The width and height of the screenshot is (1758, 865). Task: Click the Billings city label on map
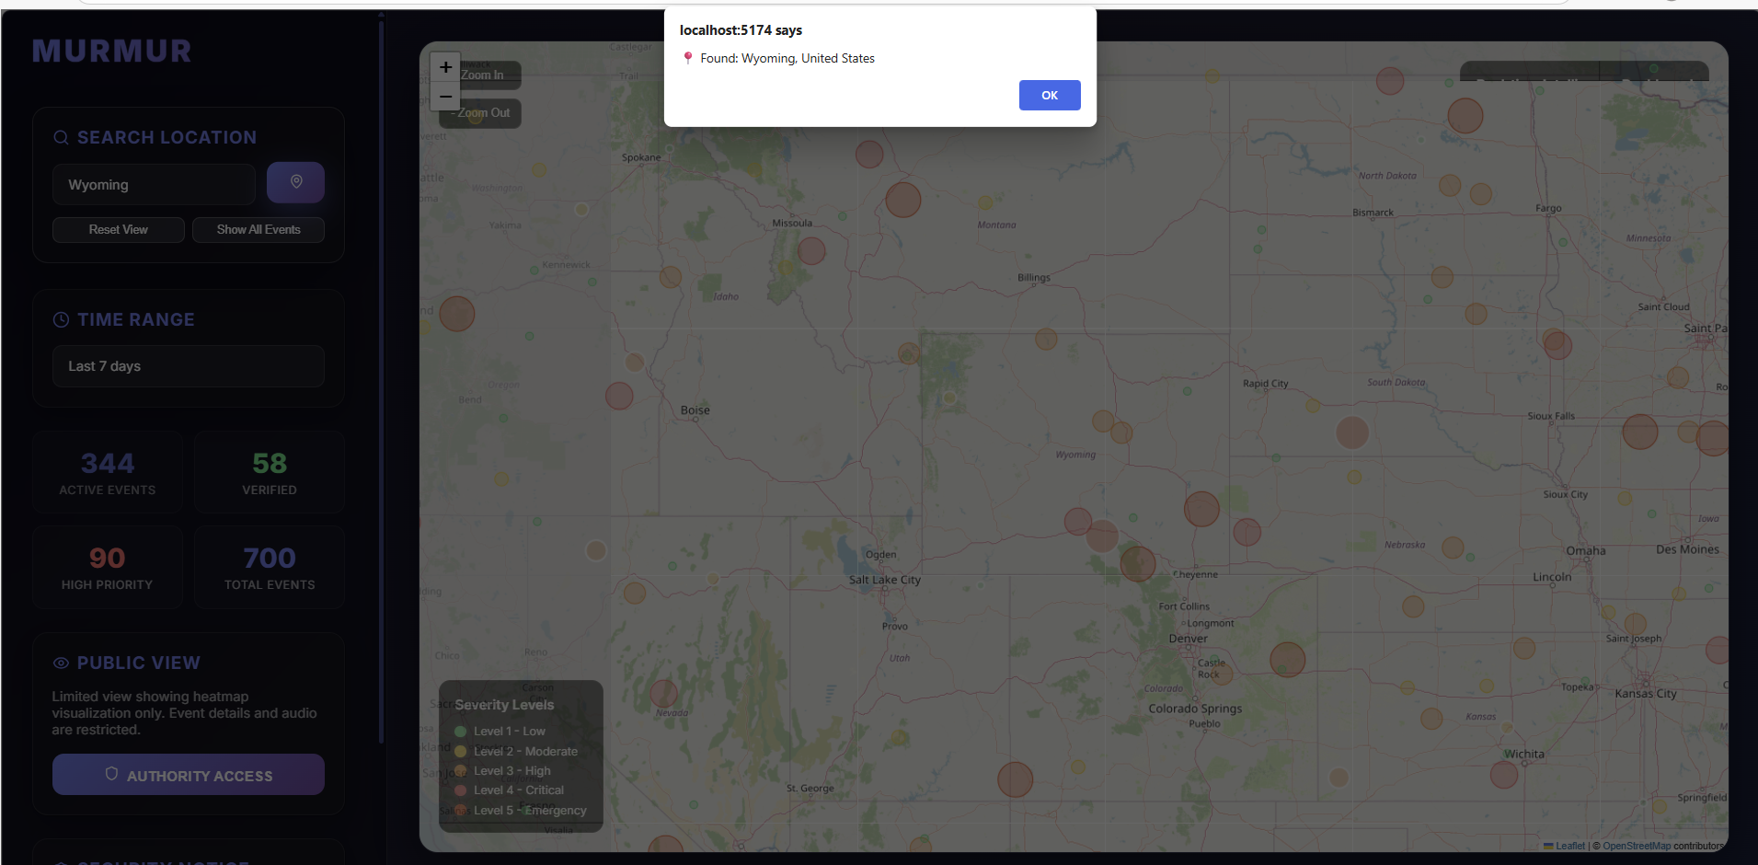click(x=1033, y=278)
